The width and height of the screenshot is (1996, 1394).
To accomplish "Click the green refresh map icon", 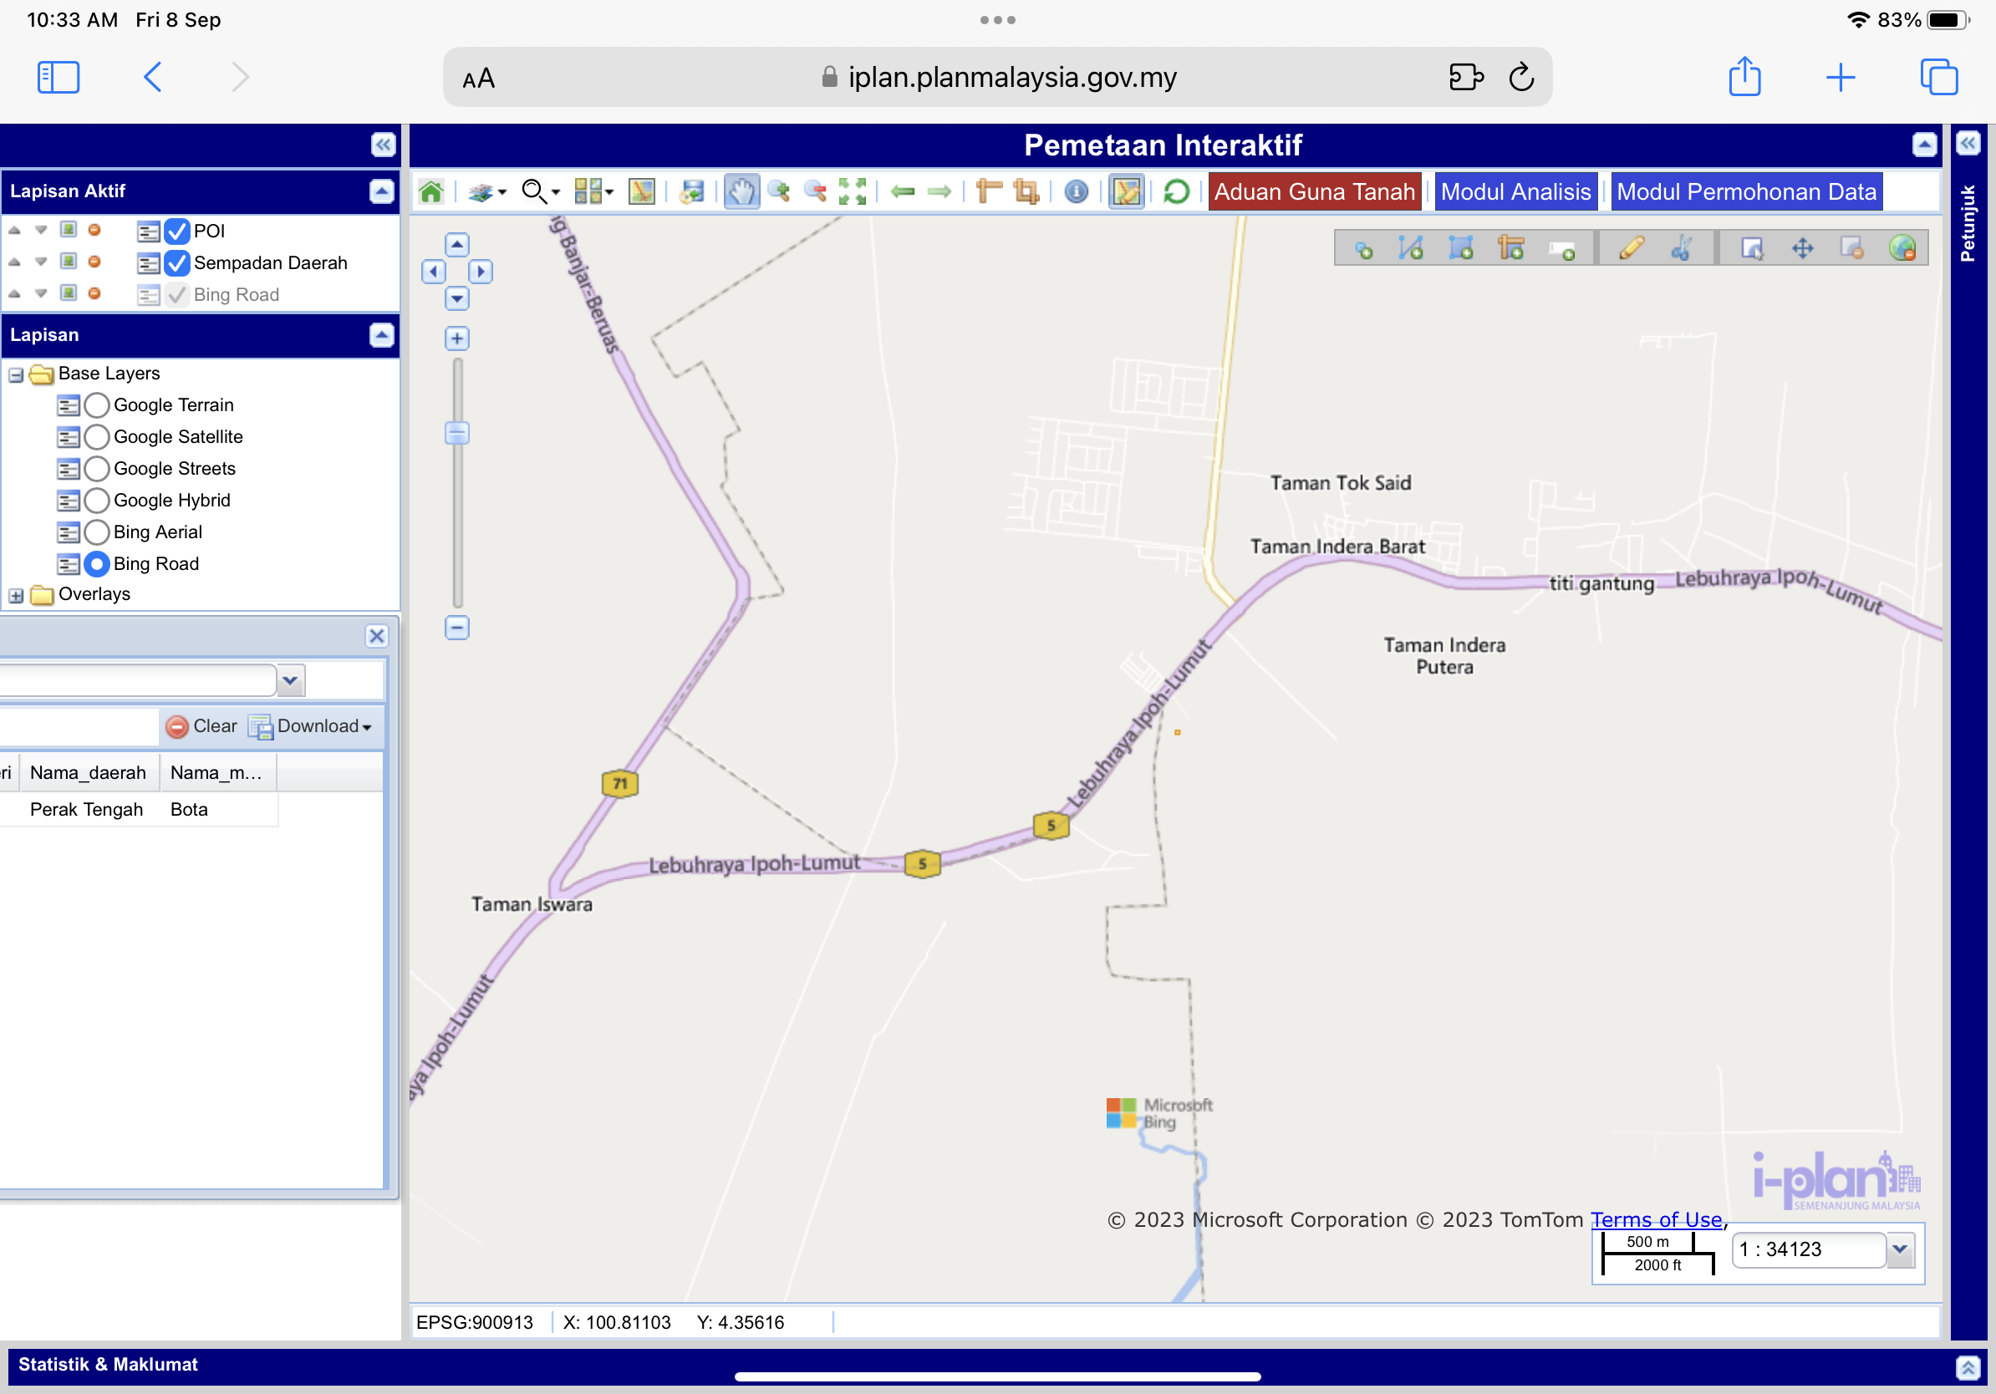I will click(x=1175, y=192).
